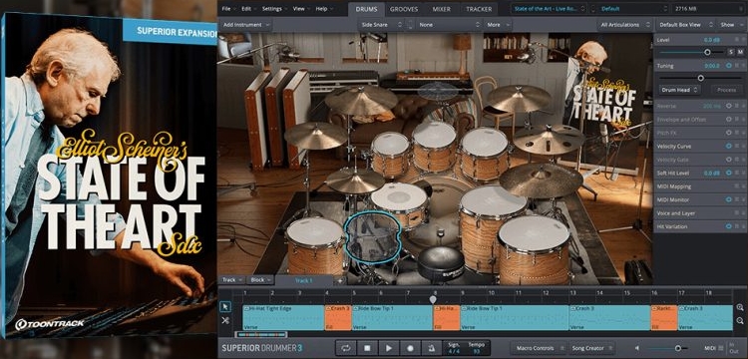The height and width of the screenshot is (359, 748).
Task: Zoom in on the song track timeline
Action: [740, 307]
